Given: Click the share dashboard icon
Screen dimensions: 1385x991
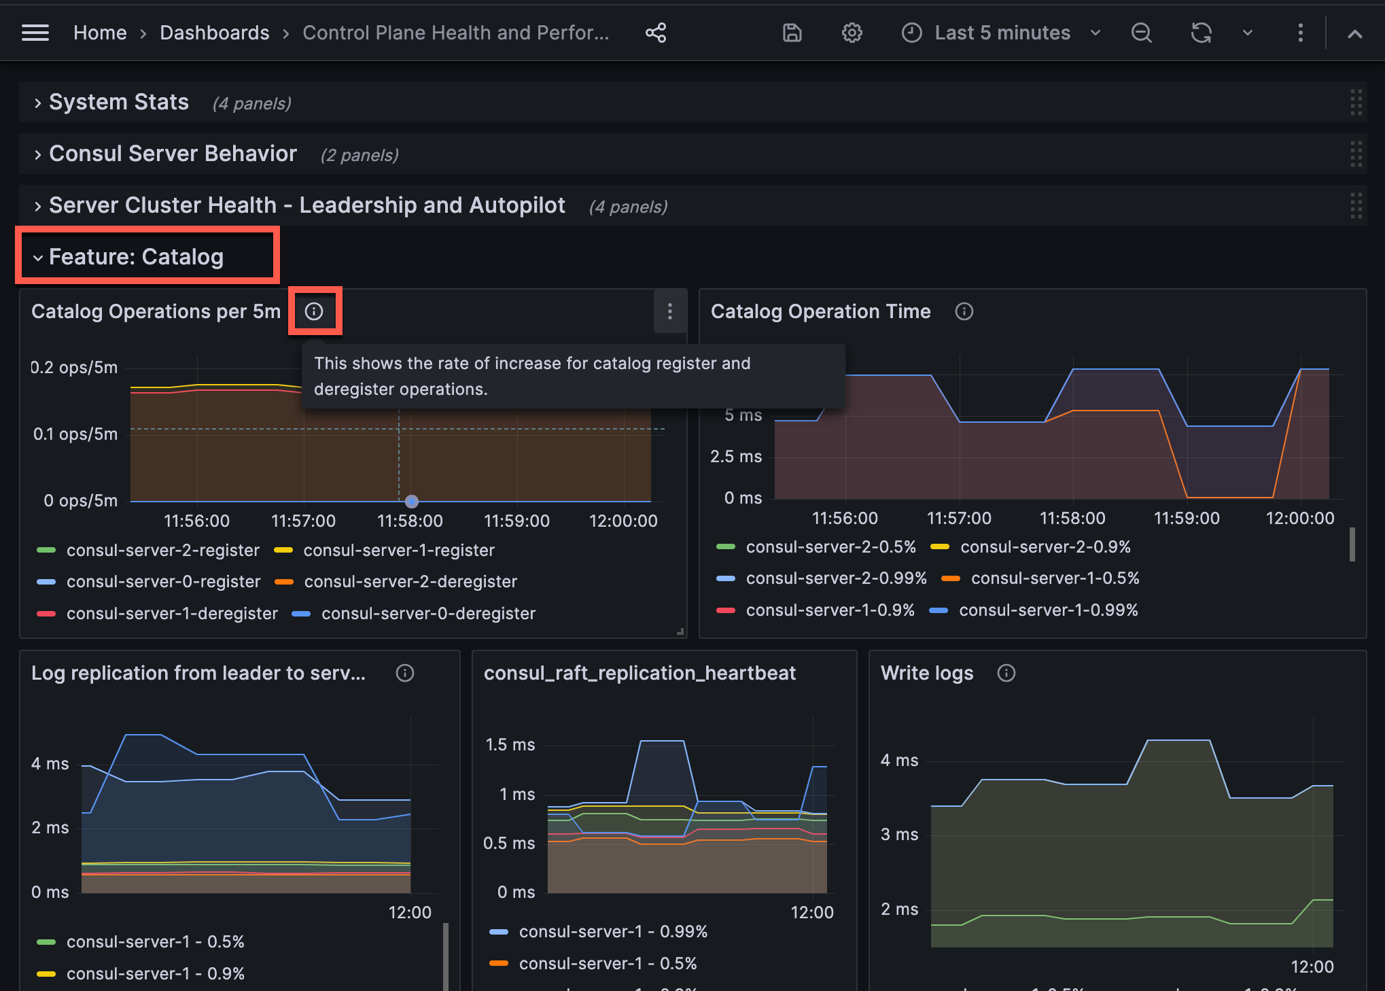Looking at the screenshot, I should click(x=656, y=33).
